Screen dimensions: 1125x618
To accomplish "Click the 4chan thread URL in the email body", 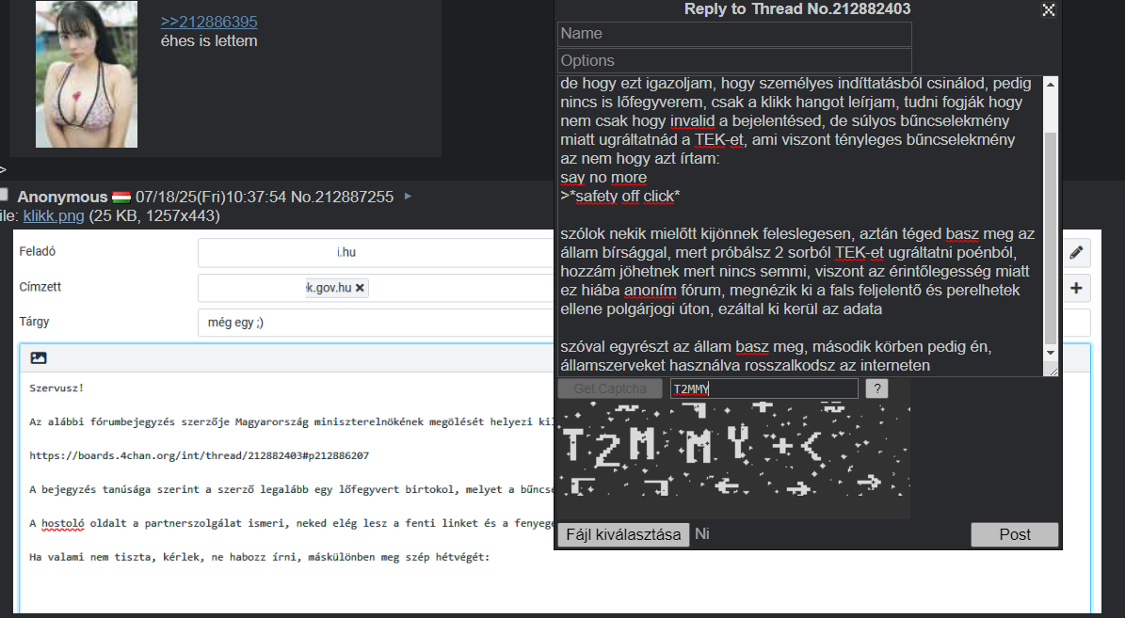I will click(200, 455).
